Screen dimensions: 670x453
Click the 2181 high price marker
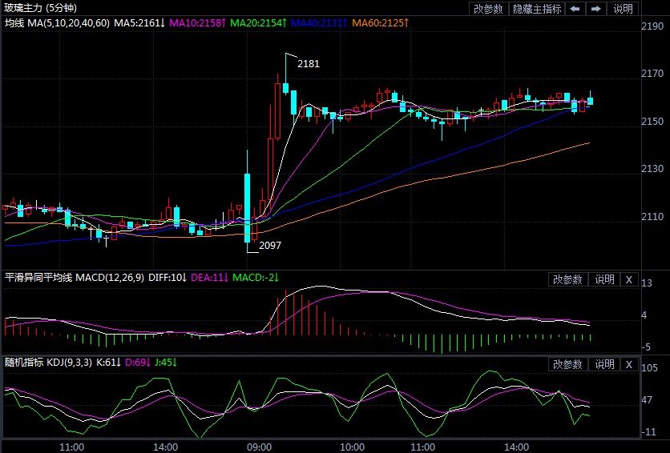pos(309,63)
